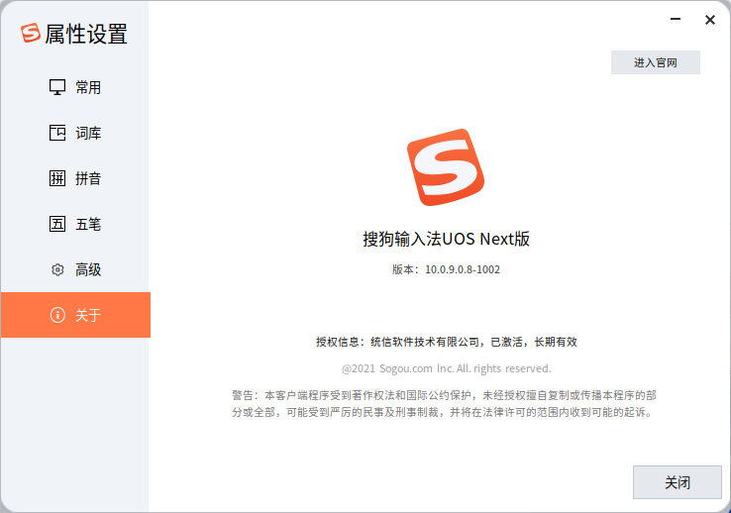The image size is (731, 513).
Task: Click the gear icon for 高级
Action: pos(57,269)
